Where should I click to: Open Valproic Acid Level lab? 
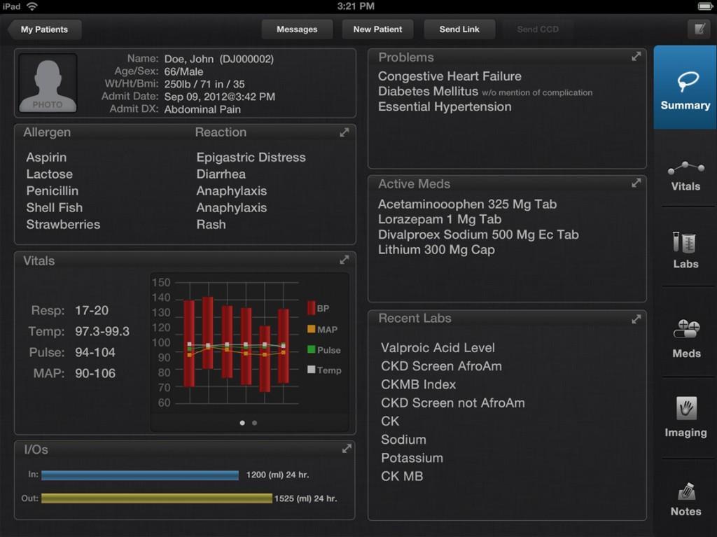[438, 348]
